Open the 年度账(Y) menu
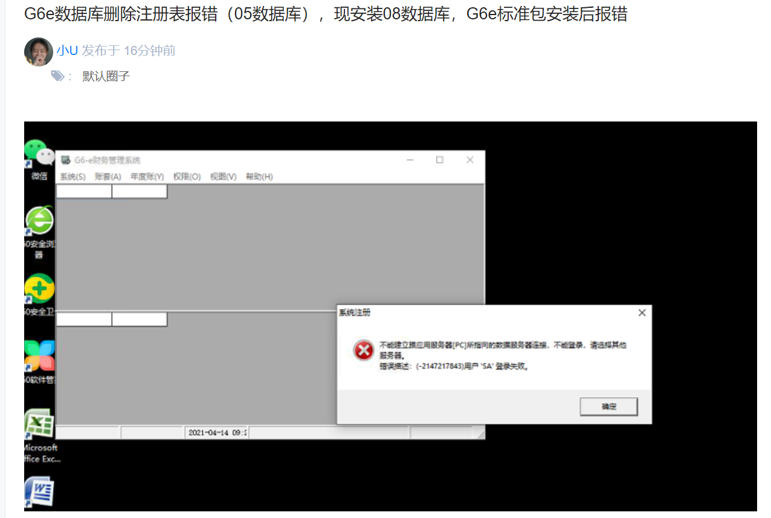Screen dimensions: 771x518 click(147, 176)
